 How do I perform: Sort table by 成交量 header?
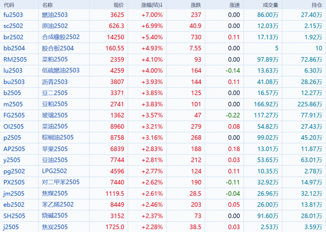pos(270,5)
